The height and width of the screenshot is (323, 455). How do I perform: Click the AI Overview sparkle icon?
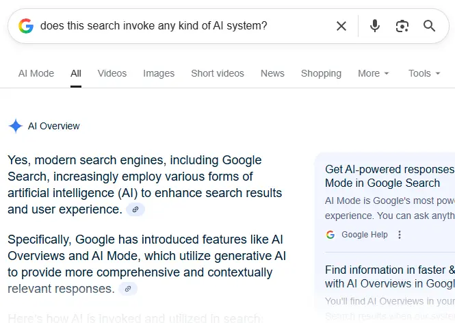point(15,126)
